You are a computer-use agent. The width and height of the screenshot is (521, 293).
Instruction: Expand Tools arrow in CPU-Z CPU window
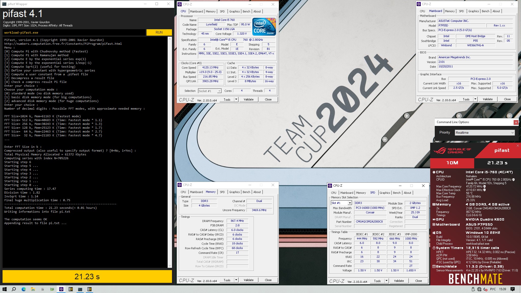236,99
